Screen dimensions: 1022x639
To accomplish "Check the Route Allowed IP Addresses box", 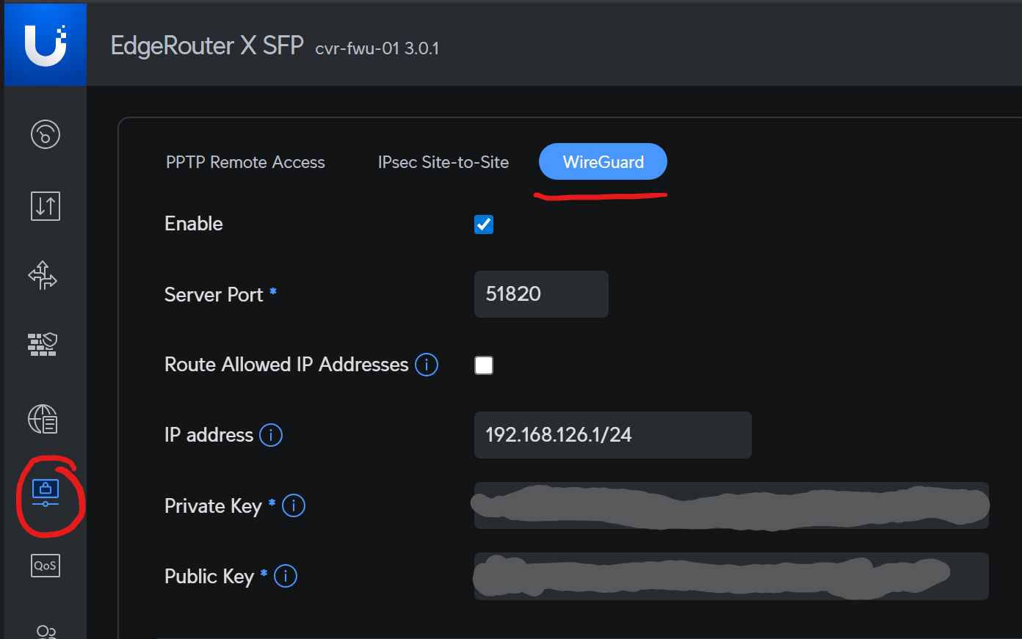I will [484, 365].
